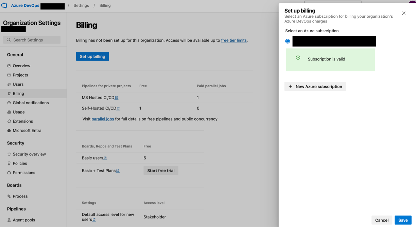The width and height of the screenshot is (416, 227).
Task: Open the free tier limits link
Action: click(234, 40)
